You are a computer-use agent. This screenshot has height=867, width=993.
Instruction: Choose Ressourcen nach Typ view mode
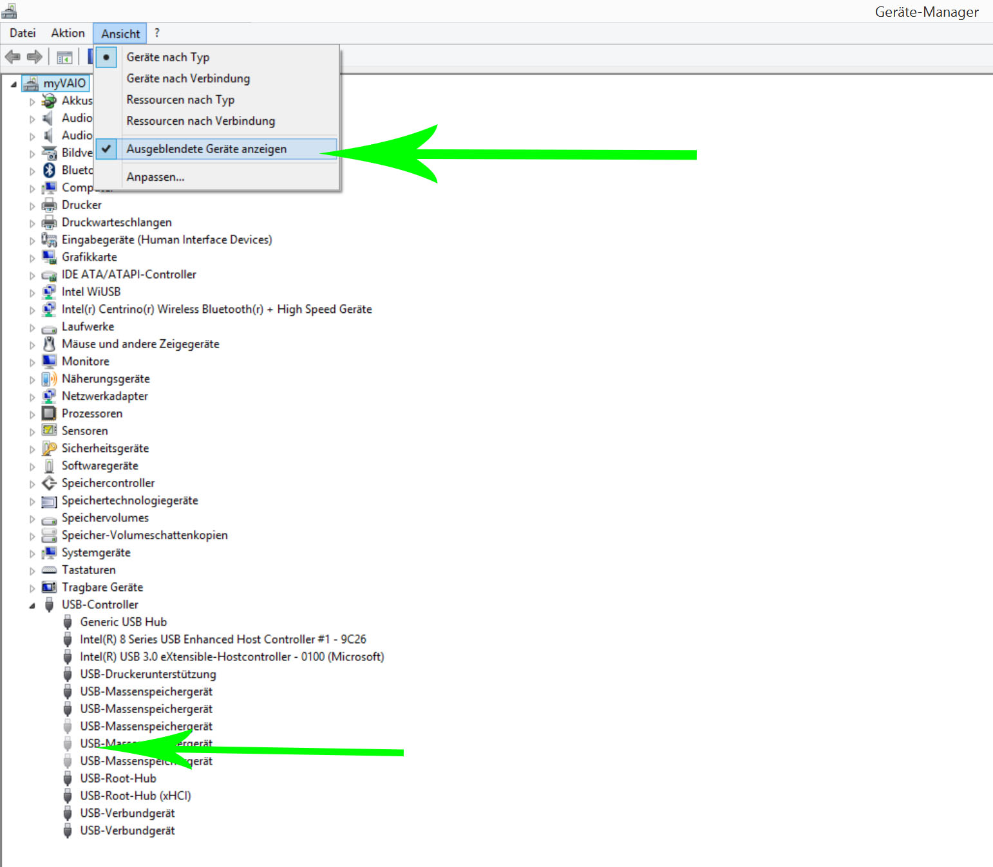click(x=180, y=99)
